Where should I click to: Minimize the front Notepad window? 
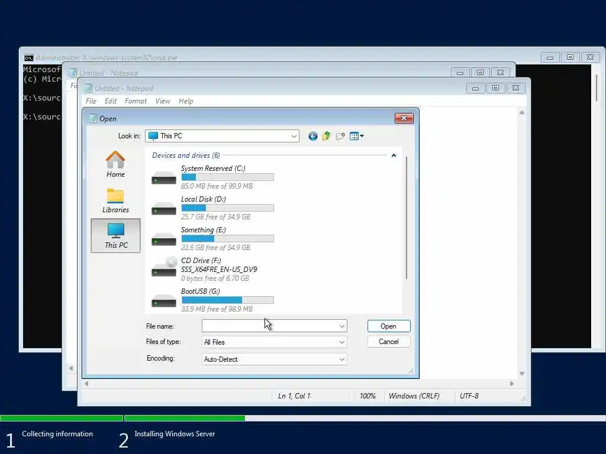click(475, 89)
